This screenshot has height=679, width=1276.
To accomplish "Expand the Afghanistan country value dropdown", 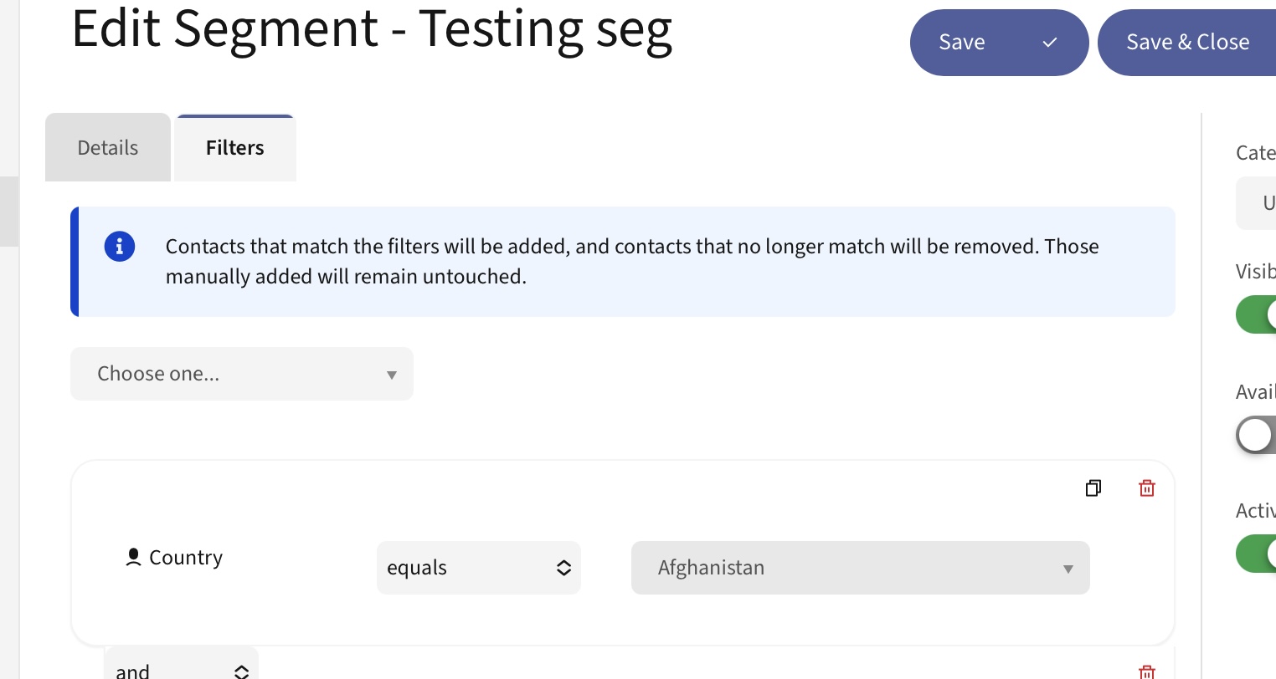I will pos(860,568).
